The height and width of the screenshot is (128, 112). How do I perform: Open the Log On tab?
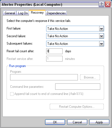tap(23, 13)
